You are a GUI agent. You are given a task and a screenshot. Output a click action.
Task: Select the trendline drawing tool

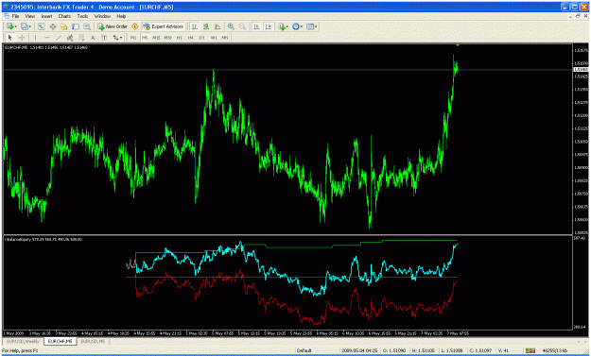pos(59,37)
